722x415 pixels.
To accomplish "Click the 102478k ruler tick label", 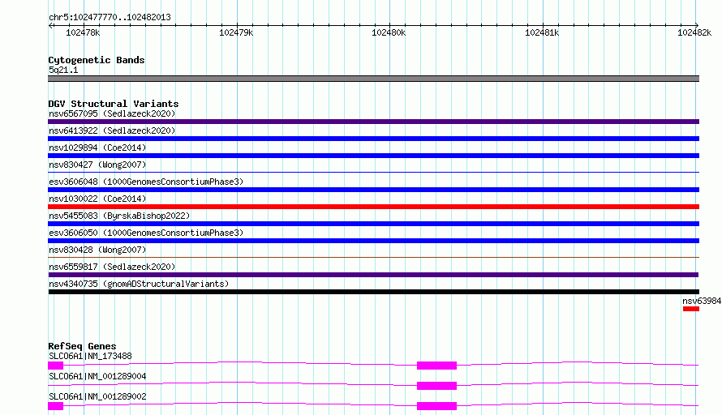I will click(x=83, y=32).
